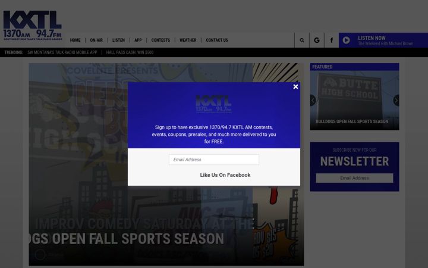Open main slider headline Open Fall Sports Season
The image size is (428, 268).
click(x=127, y=239)
